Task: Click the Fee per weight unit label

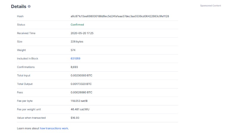Action: click(x=29, y=109)
